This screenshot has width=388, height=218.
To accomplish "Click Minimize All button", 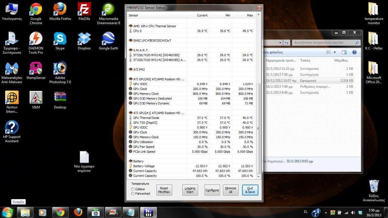I will 231,190.
